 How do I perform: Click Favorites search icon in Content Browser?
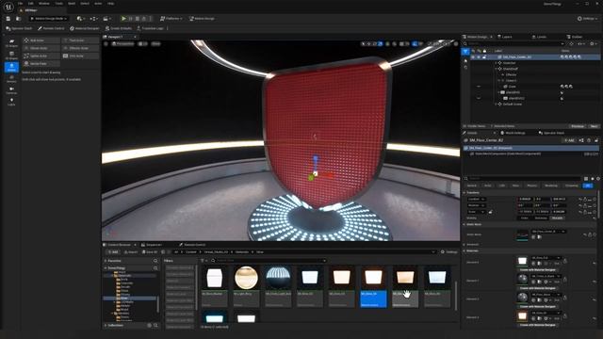(155, 261)
